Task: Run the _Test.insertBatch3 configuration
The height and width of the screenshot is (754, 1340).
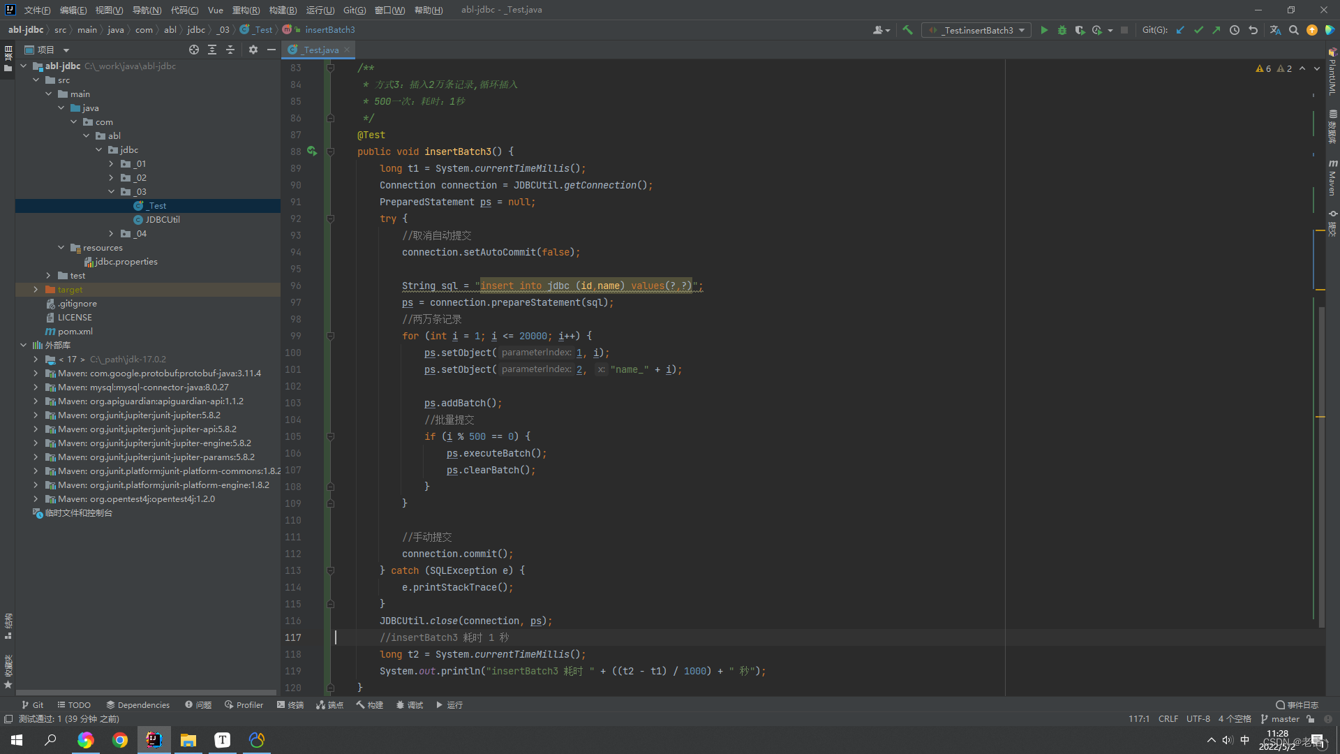Action: [1044, 30]
